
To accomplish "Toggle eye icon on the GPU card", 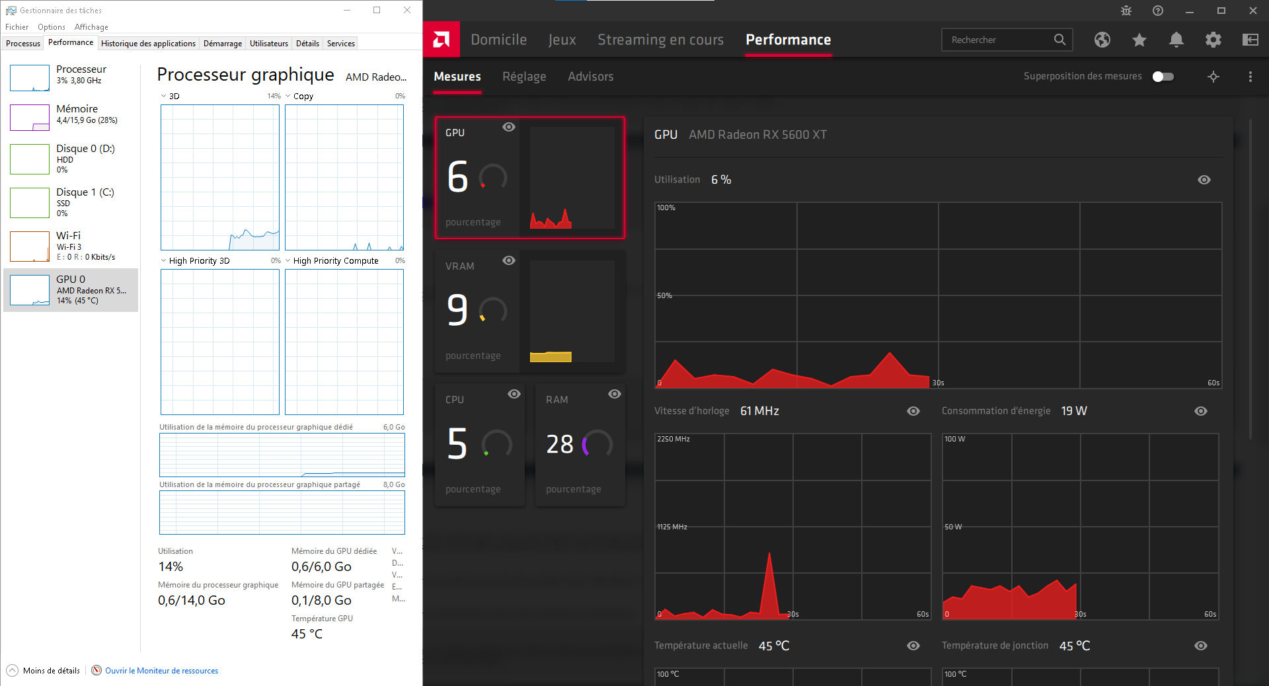I will pos(509,127).
